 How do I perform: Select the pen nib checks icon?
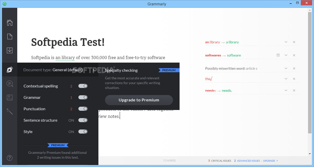[x=10, y=70]
